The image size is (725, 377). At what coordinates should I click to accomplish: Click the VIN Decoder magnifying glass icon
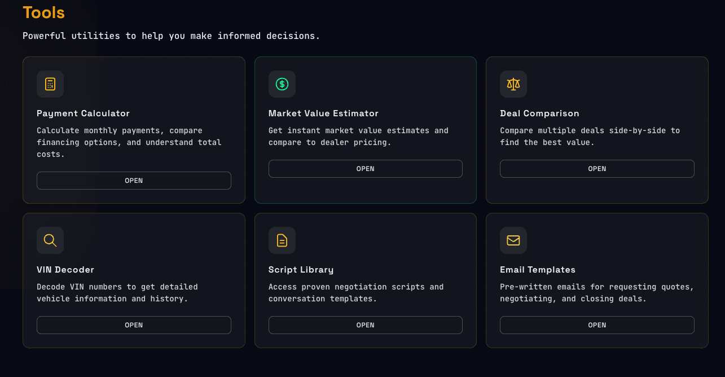point(50,240)
